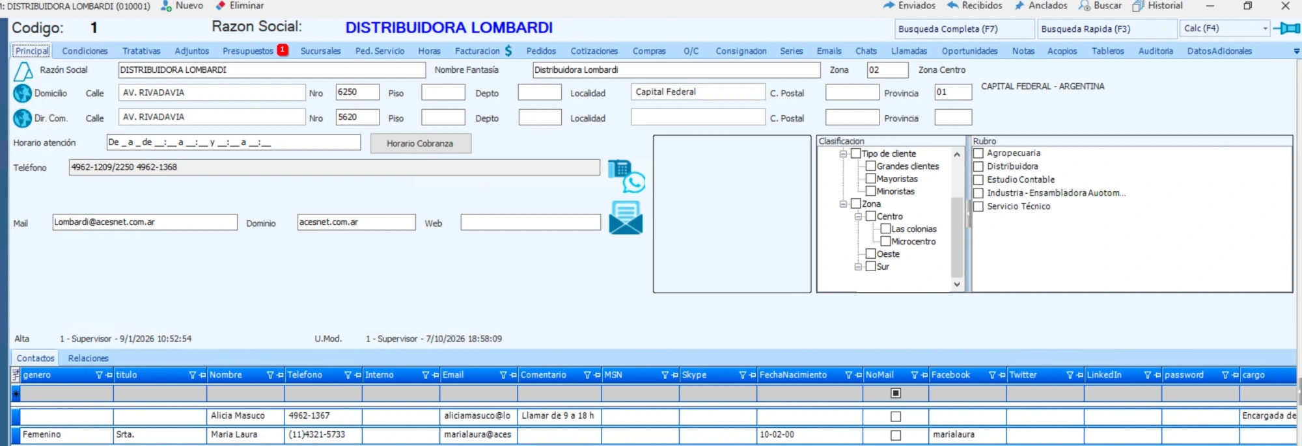Click the blue pin icon beside Calc

coord(1286,28)
